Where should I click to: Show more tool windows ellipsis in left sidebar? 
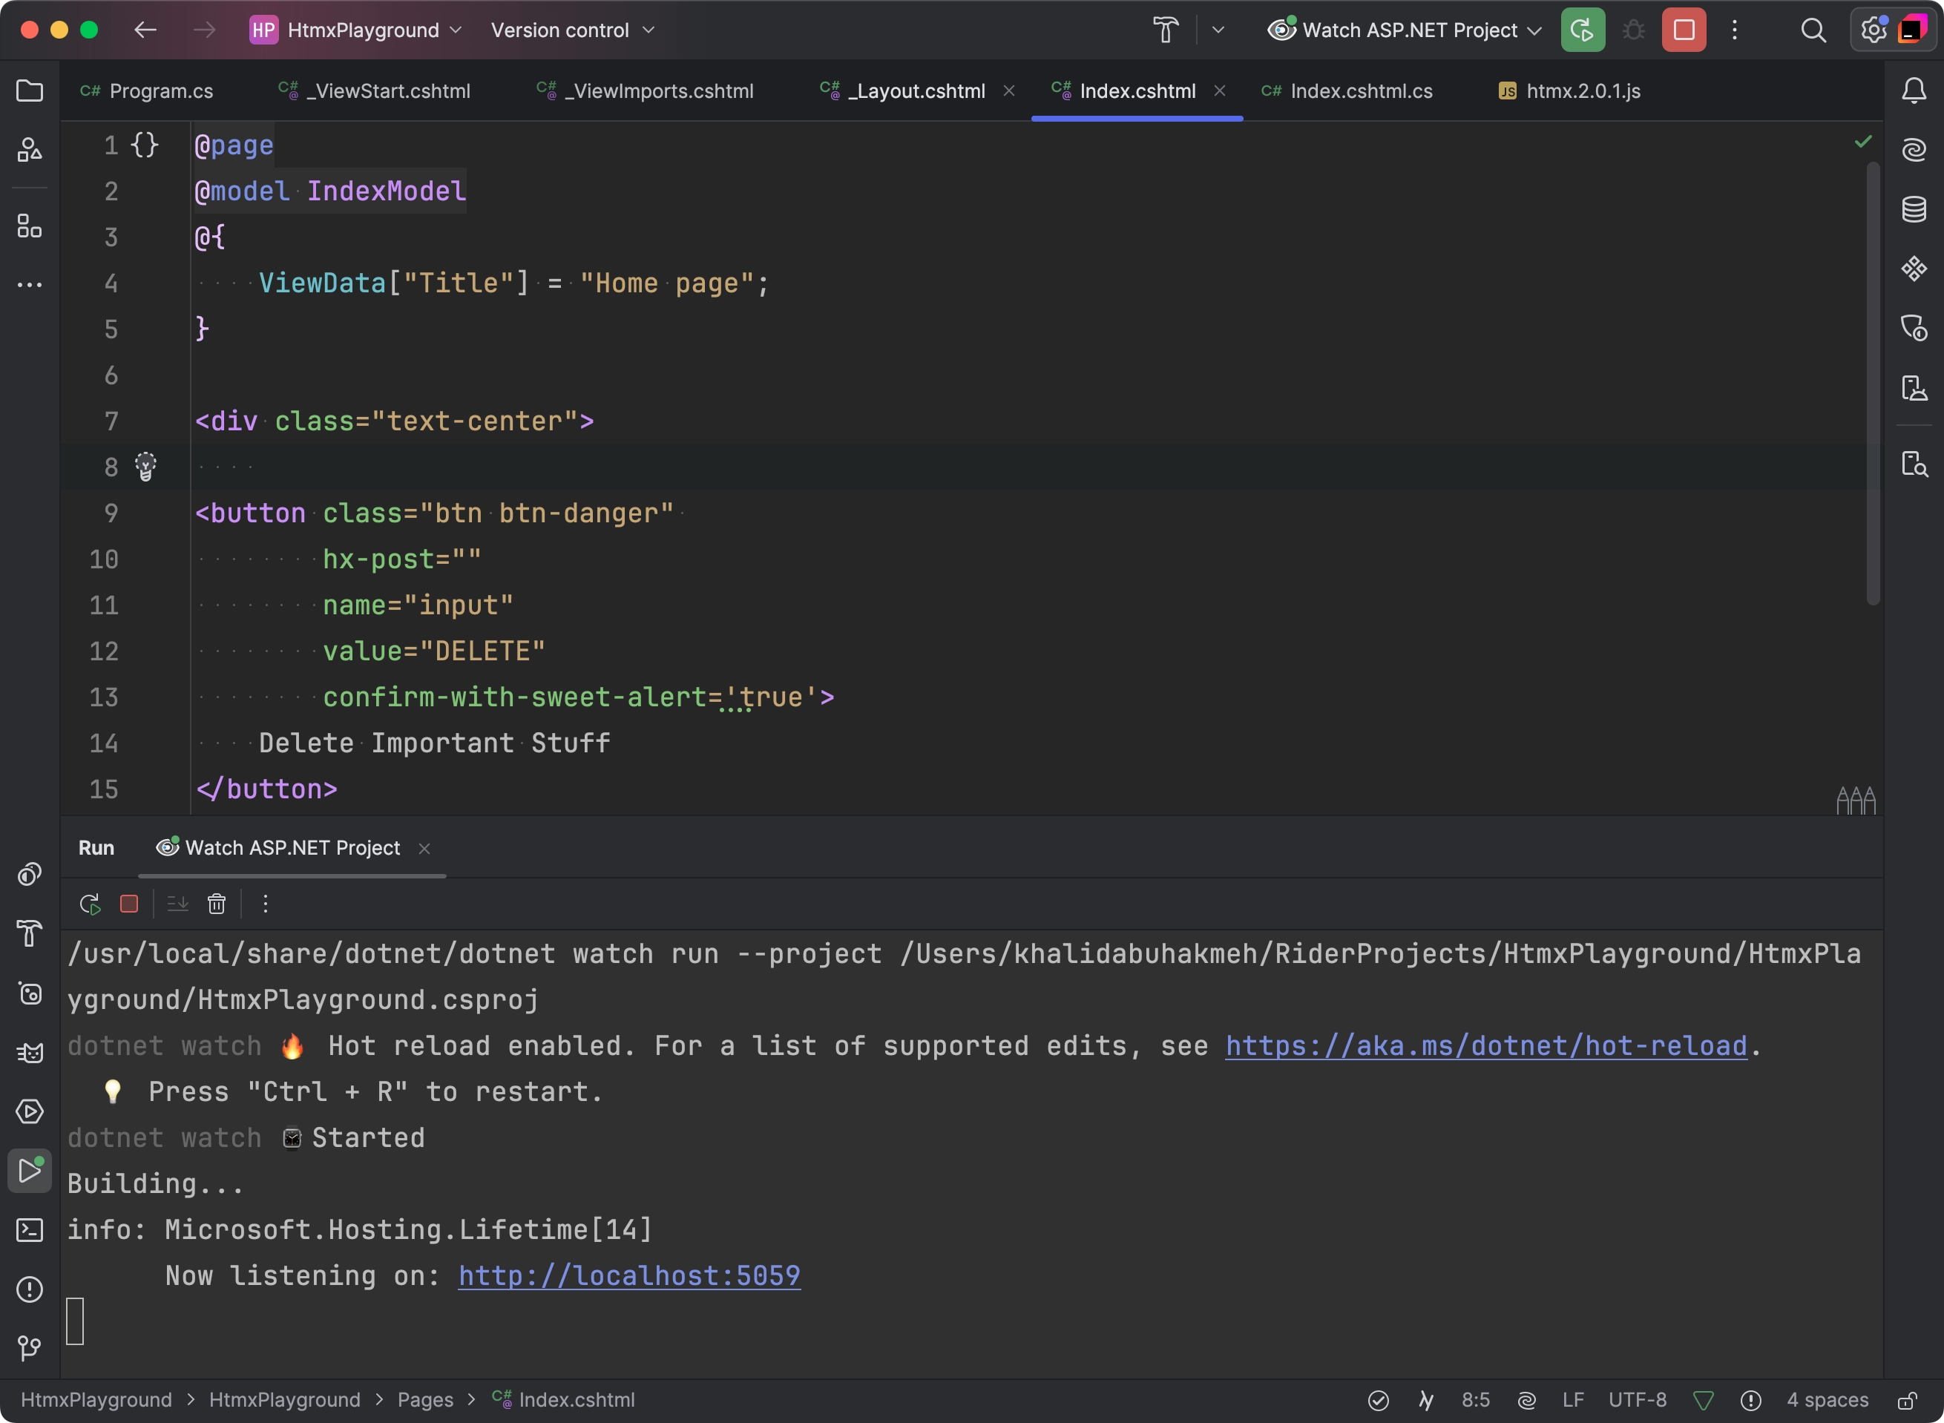pos(29,284)
